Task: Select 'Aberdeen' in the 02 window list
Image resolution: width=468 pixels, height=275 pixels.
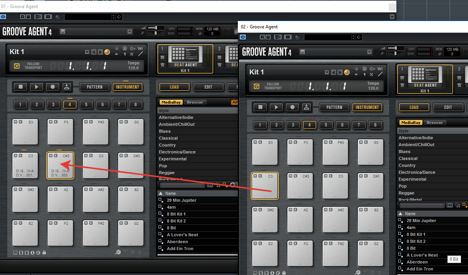Action: (417, 262)
